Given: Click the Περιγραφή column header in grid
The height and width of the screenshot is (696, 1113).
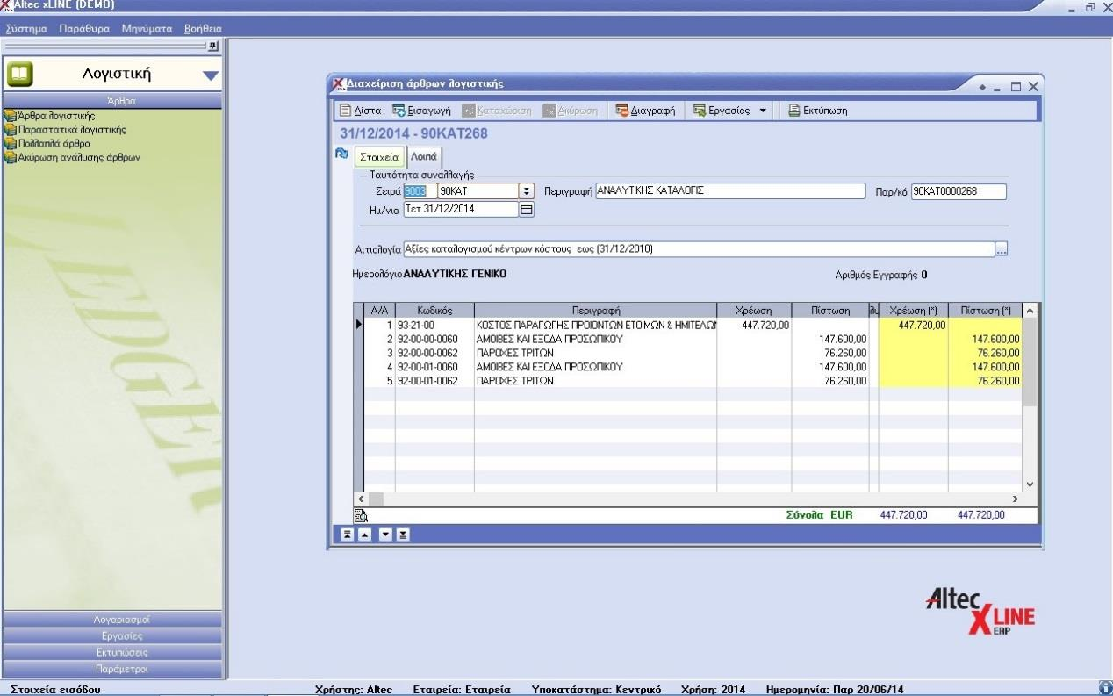Looking at the screenshot, I should tap(596, 310).
